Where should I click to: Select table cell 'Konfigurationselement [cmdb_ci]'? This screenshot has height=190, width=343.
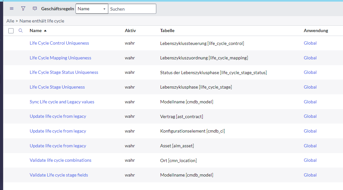point(192,131)
